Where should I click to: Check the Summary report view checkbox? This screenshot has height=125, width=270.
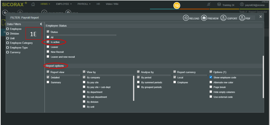point(48,82)
